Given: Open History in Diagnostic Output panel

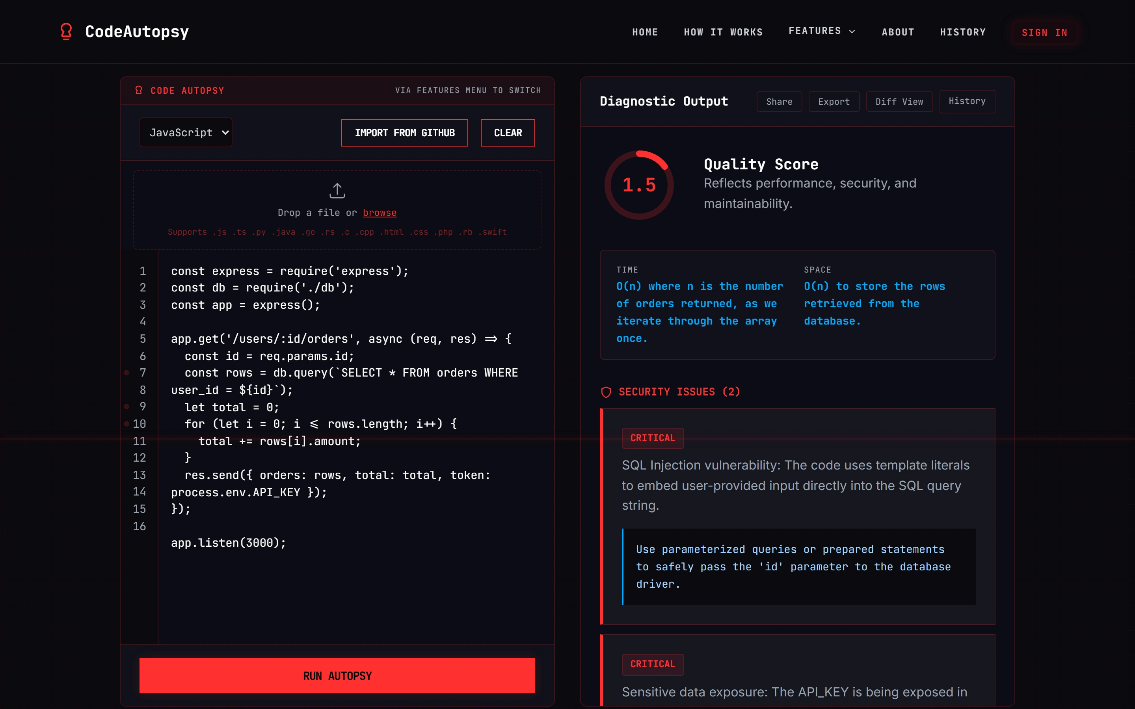Looking at the screenshot, I should 967,101.
